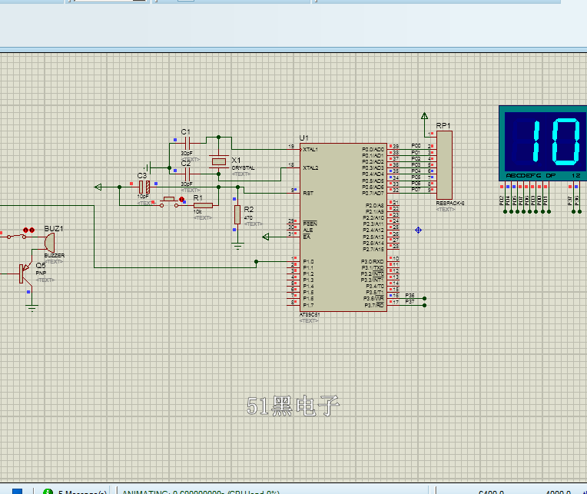Click the XTAL2 pin label on U1

310,168
